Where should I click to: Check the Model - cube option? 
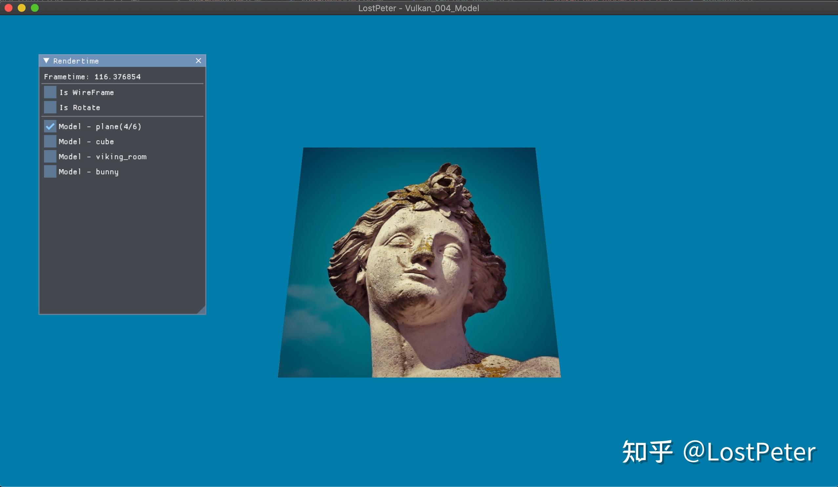tap(50, 141)
